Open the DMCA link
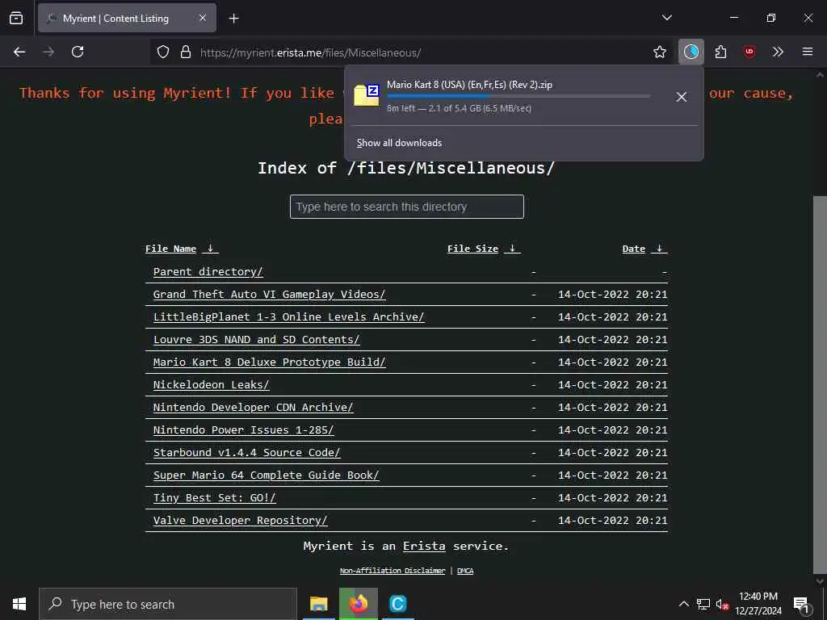The image size is (827, 620). coord(464,571)
